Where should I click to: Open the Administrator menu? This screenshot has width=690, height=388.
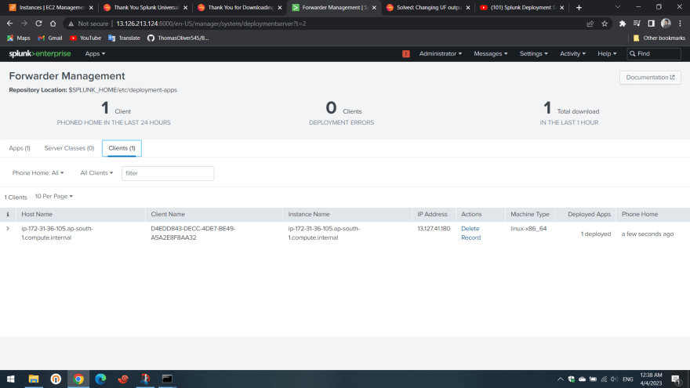point(441,53)
